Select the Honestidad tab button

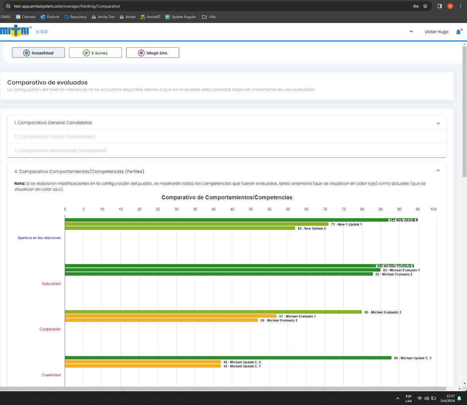tap(38, 53)
